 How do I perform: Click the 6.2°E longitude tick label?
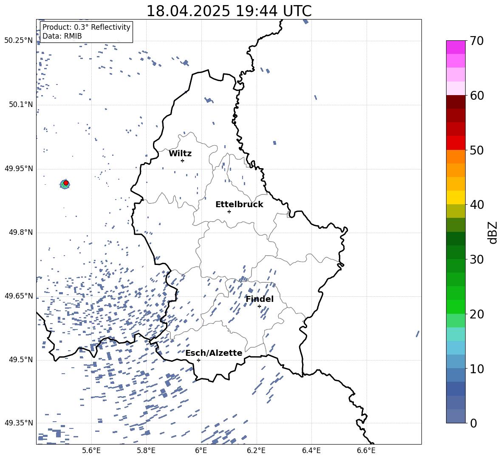[256, 451]
